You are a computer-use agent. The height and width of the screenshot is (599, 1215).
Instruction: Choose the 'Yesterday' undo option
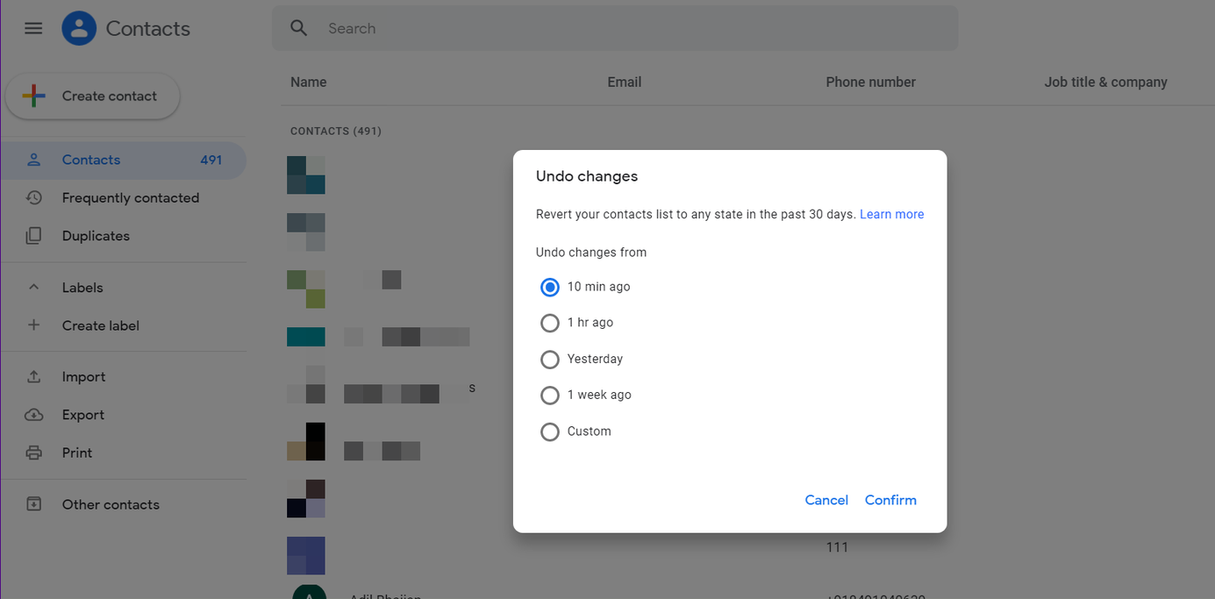(x=550, y=359)
